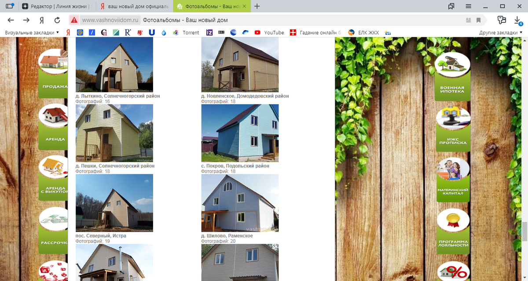Open the РАССРОЧКА sidebar icon

pyautogui.click(x=53, y=230)
